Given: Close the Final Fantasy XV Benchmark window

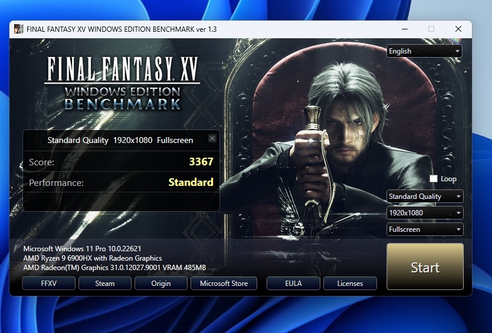Looking at the screenshot, I should 458,29.
